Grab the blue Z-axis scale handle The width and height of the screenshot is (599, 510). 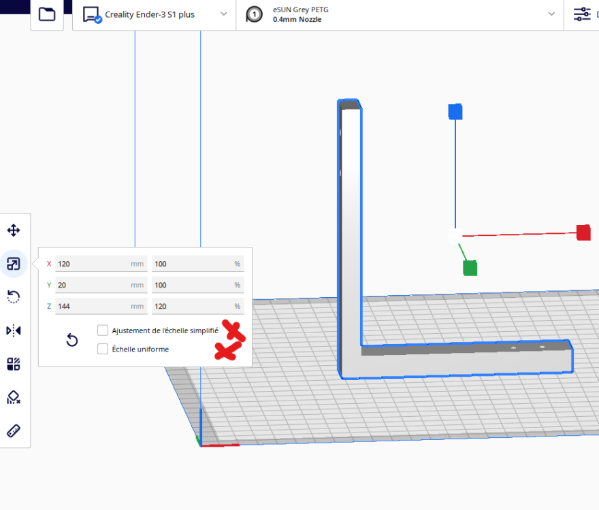(x=455, y=112)
